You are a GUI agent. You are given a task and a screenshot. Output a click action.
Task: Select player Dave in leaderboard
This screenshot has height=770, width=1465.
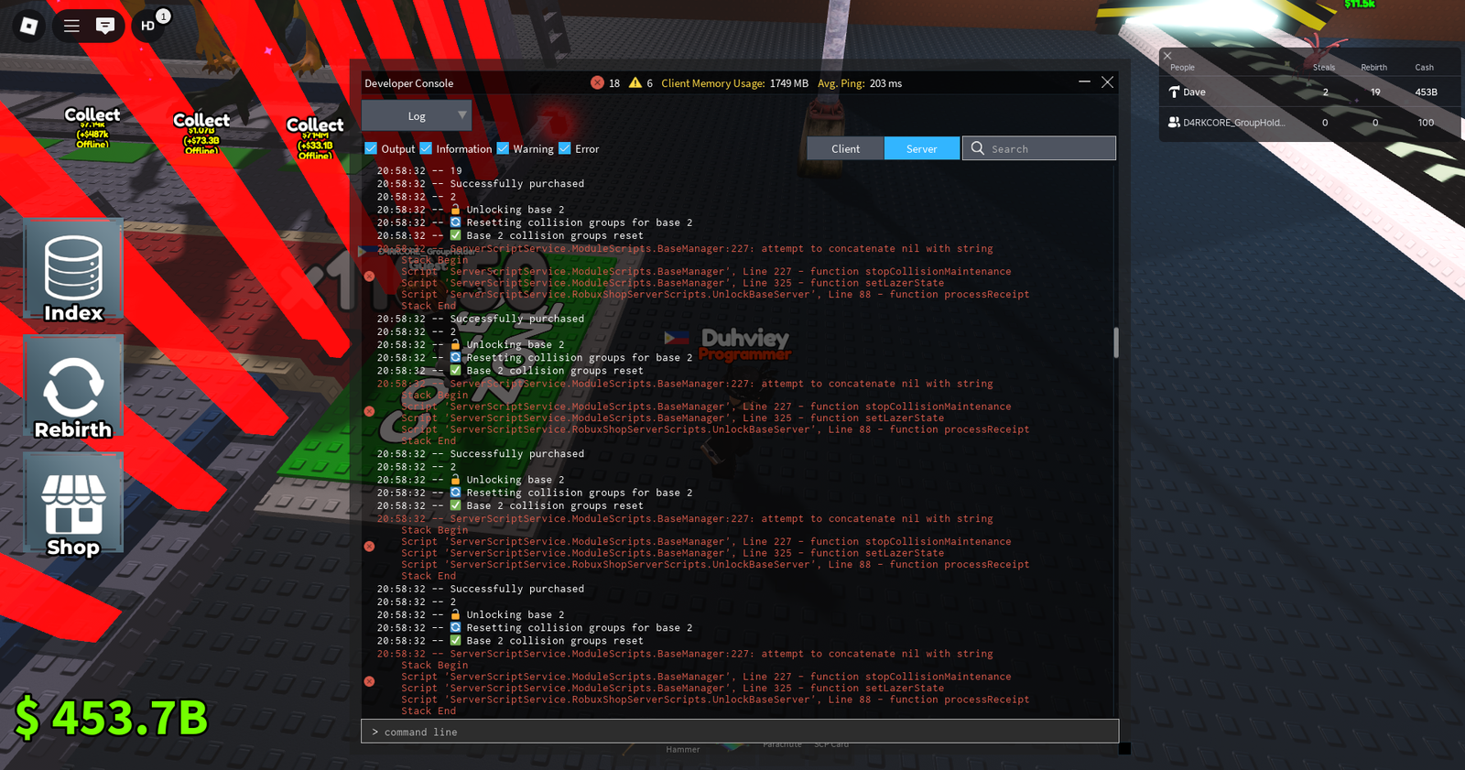click(1310, 92)
